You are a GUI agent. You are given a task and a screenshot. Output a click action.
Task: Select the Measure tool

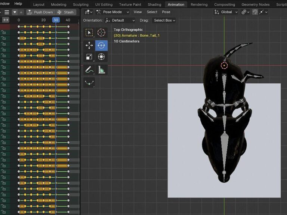tap(101, 69)
